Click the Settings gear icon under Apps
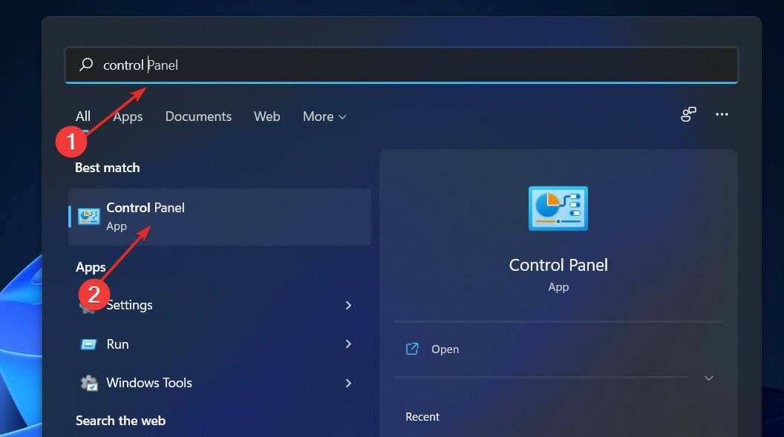784x437 pixels. (91, 304)
